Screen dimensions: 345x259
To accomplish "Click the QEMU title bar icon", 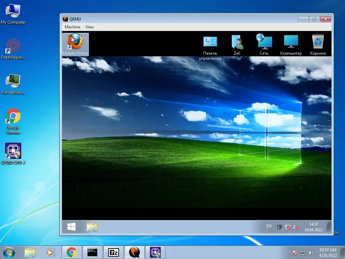I will tap(65, 19).
